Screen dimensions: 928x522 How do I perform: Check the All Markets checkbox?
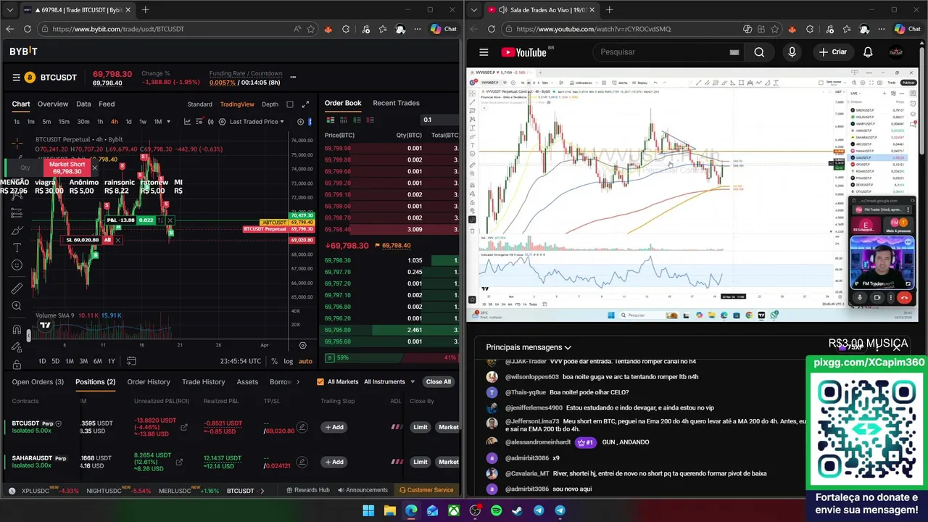coord(320,382)
